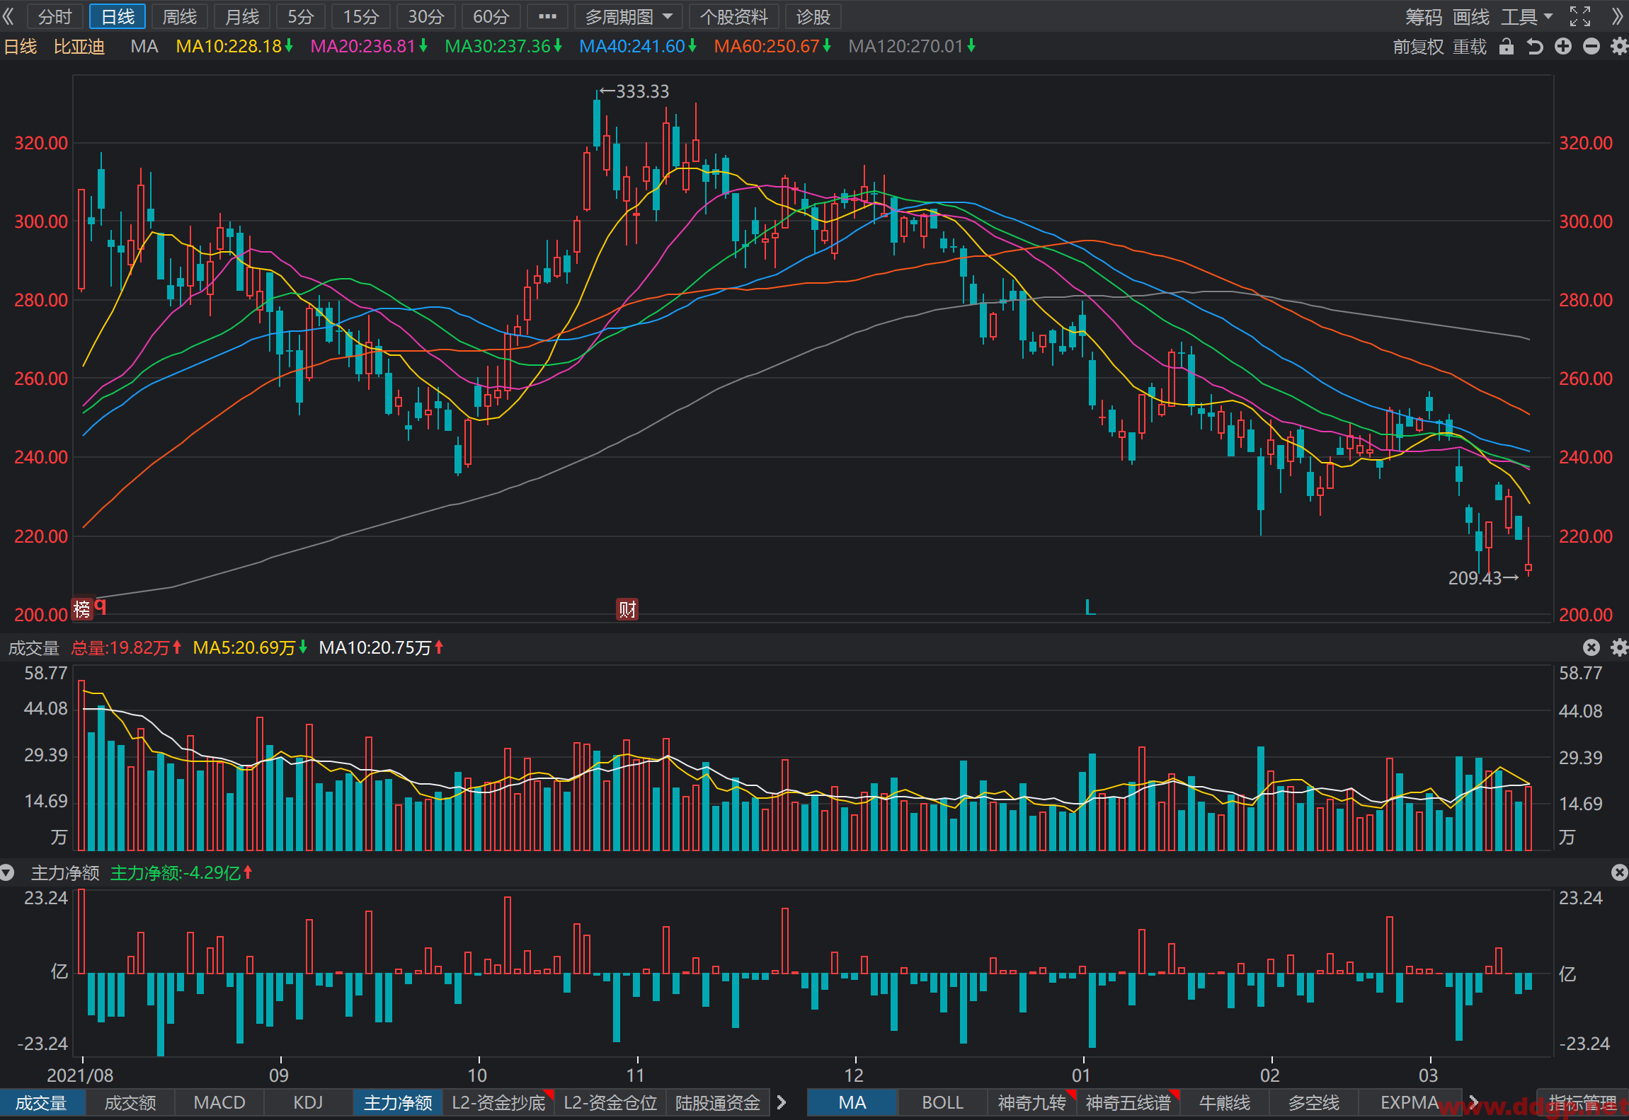
Task: Select the BOLL overlay tab
Action: 942,1102
